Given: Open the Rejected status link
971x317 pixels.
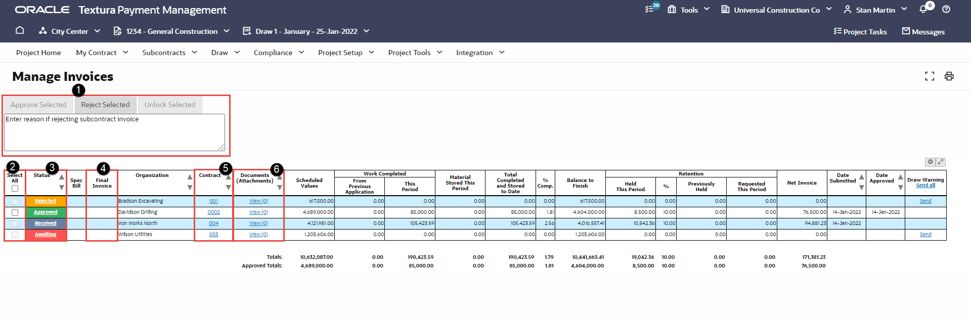Looking at the screenshot, I should (46, 201).
